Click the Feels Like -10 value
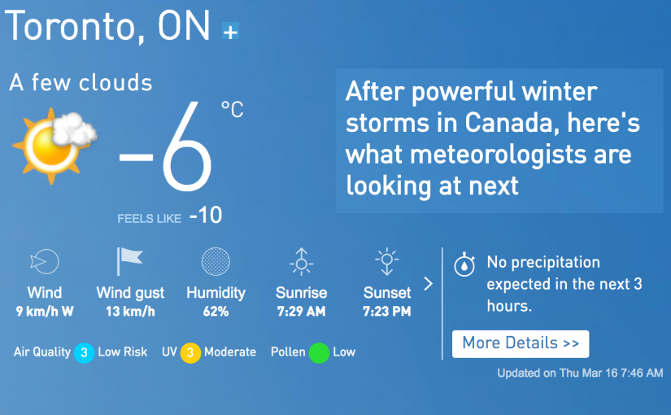Screen dimensions: 671x415 click(205, 216)
